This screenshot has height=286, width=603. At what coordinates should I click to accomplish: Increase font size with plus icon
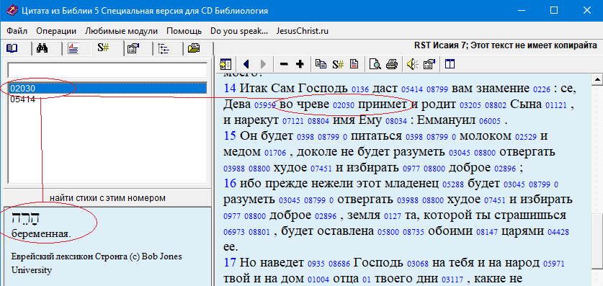(x=300, y=64)
